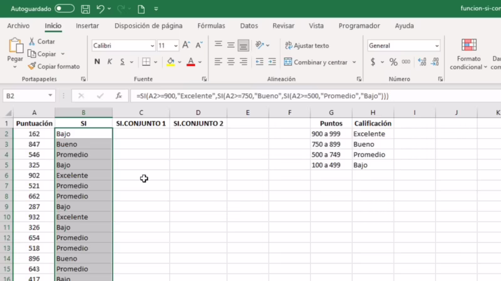
Task: Open the Calibri font name dropdown
Action: click(x=152, y=46)
